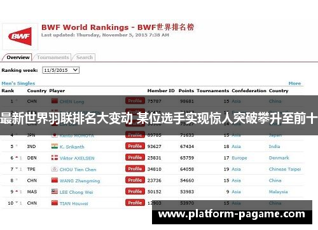The height and width of the screenshot is (230, 318).
Task: Click Denmark flag icon beside Viktor AXELSEN
Action: [55, 158]
